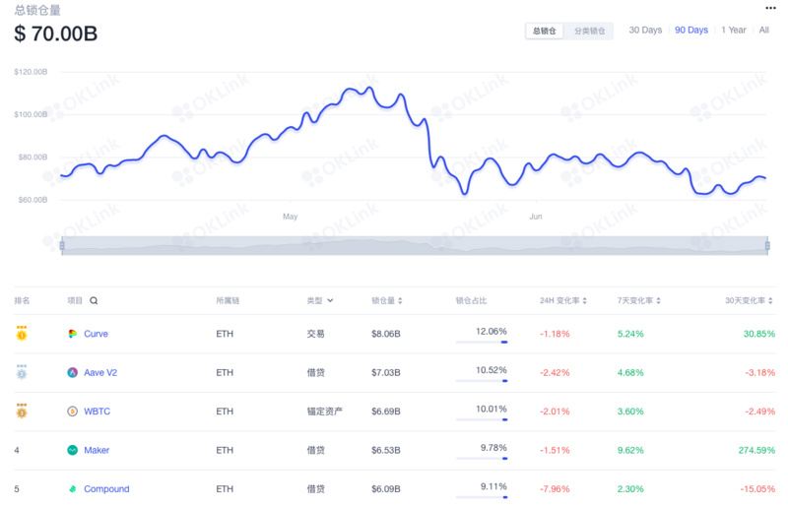Open the Compound project link

click(x=106, y=489)
